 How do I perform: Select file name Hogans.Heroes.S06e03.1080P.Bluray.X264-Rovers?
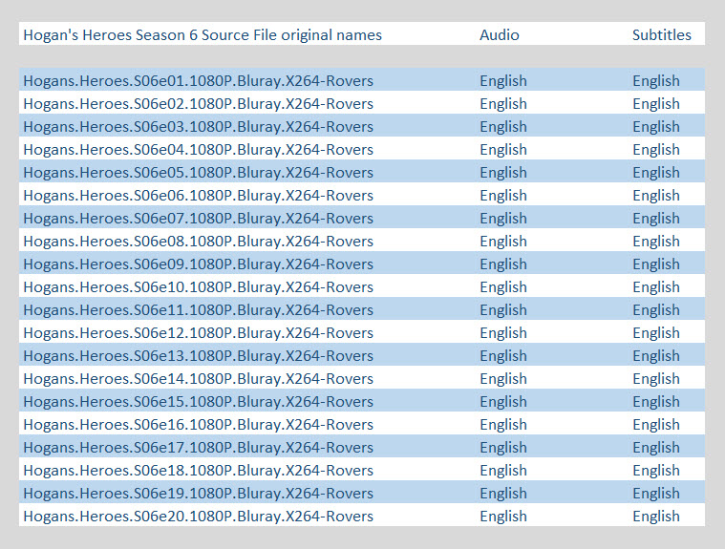[x=199, y=127]
